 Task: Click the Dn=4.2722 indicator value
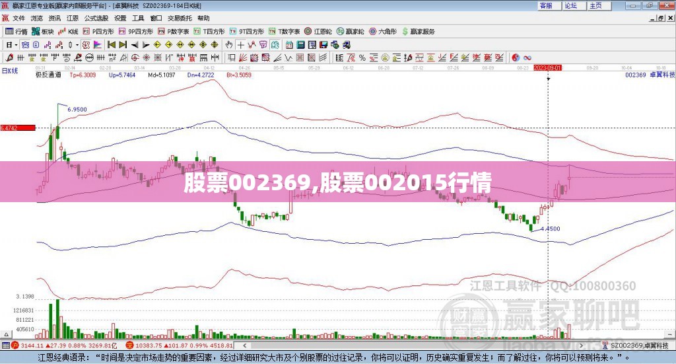tap(201, 75)
